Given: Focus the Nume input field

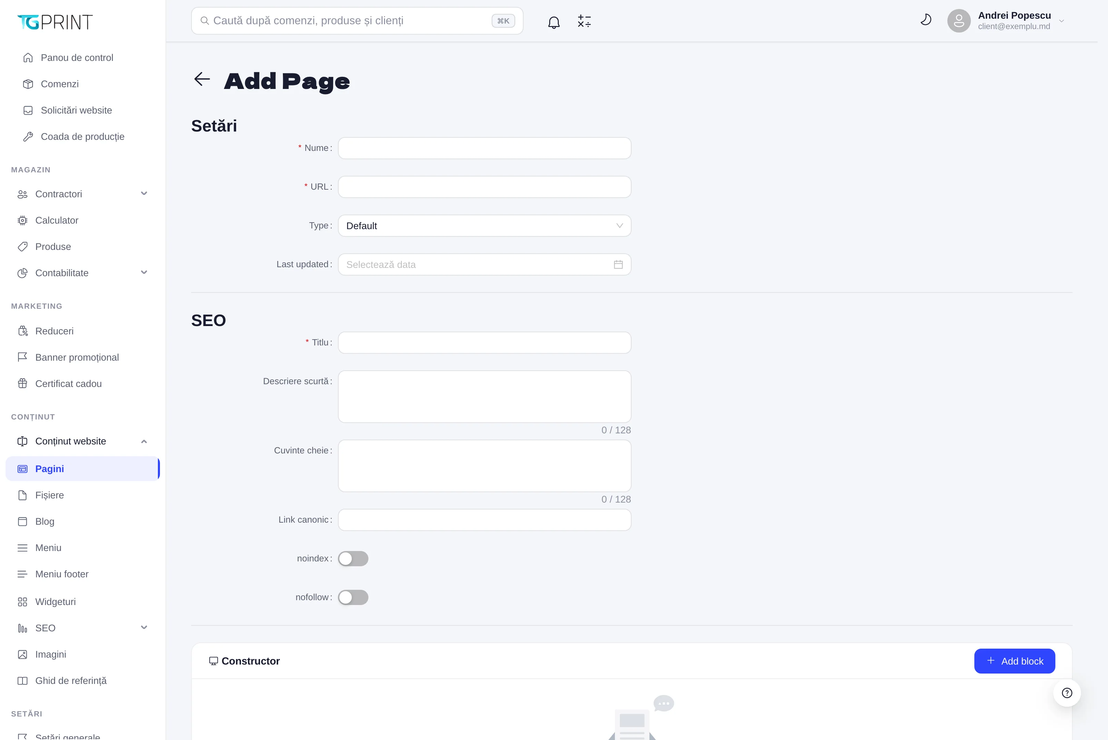Looking at the screenshot, I should [x=484, y=148].
